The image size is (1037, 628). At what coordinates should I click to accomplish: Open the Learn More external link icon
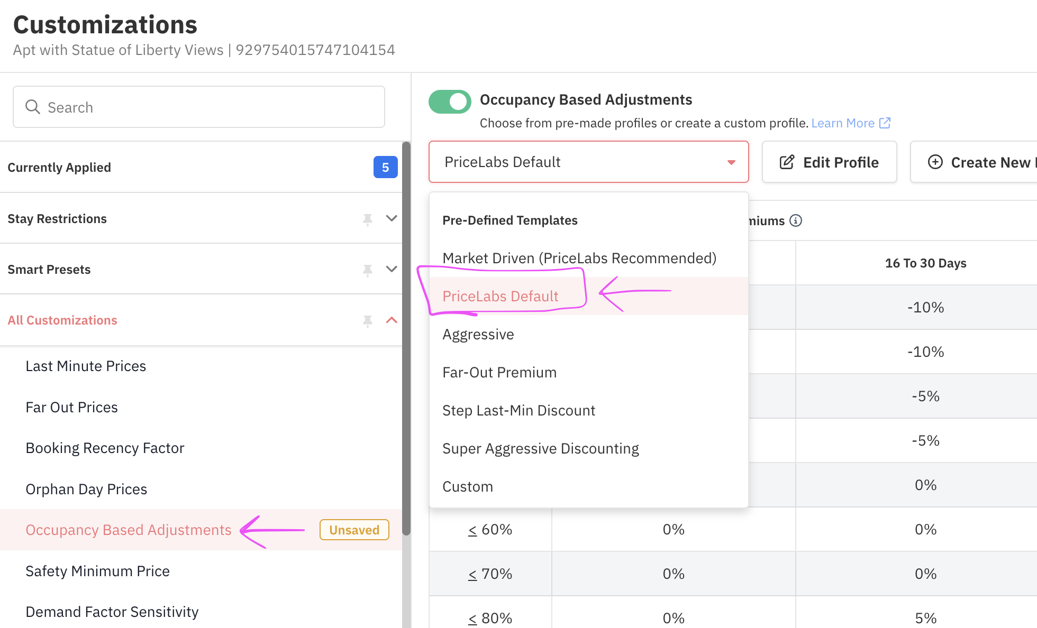pos(885,123)
